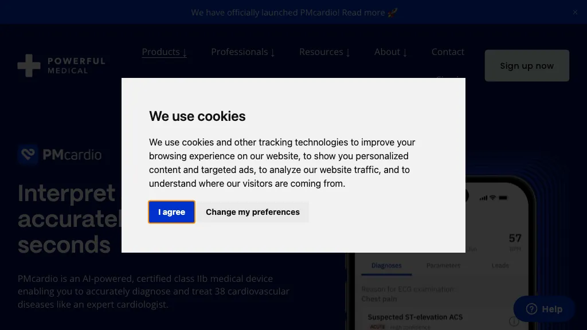Accept cookies with I agree
587x330 pixels.
coord(172,212)
